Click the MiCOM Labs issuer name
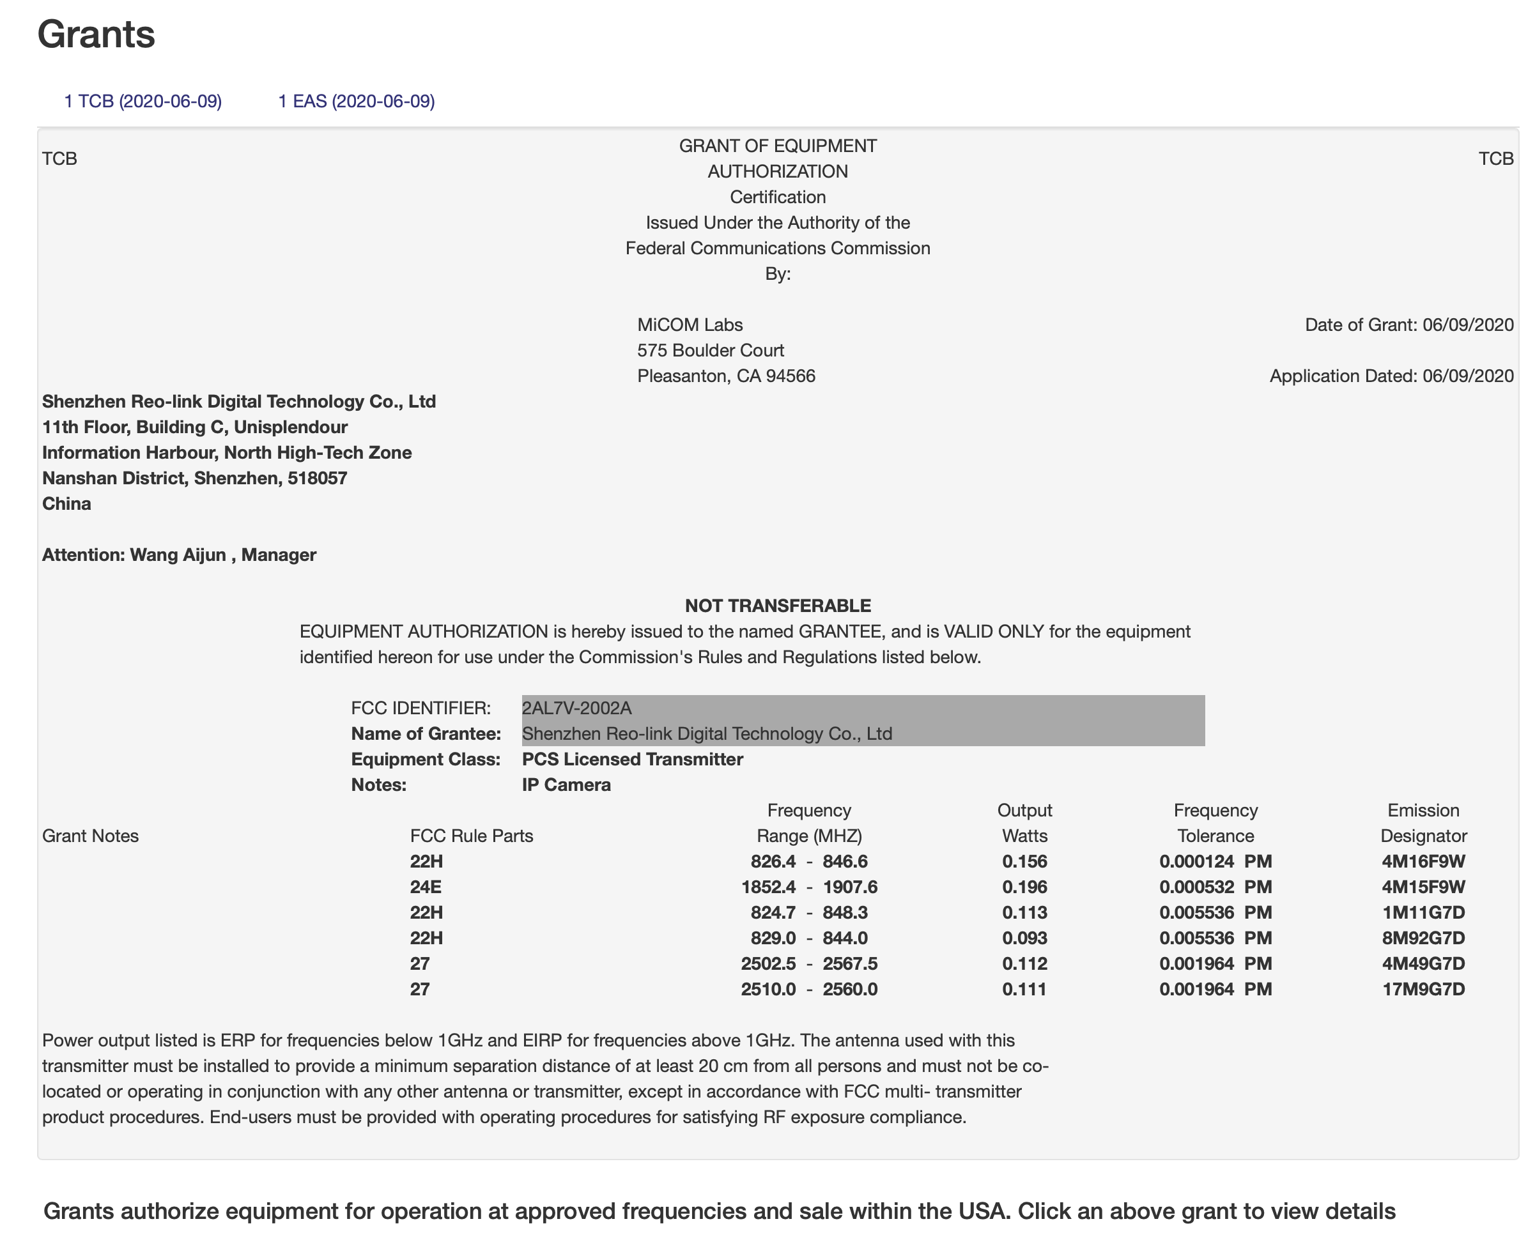This screenshot has height=1256, width=1535. [690, 324]
